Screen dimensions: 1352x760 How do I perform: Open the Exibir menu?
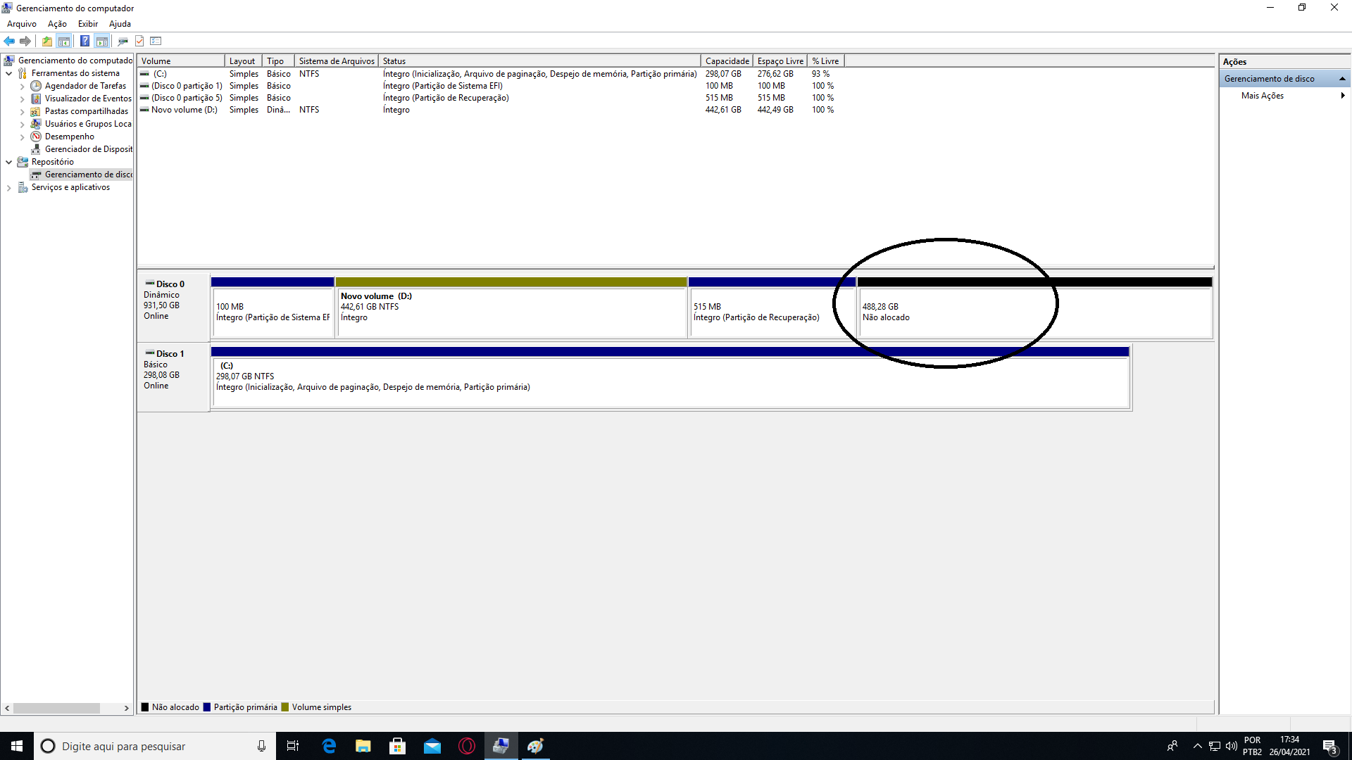(88, 24)
